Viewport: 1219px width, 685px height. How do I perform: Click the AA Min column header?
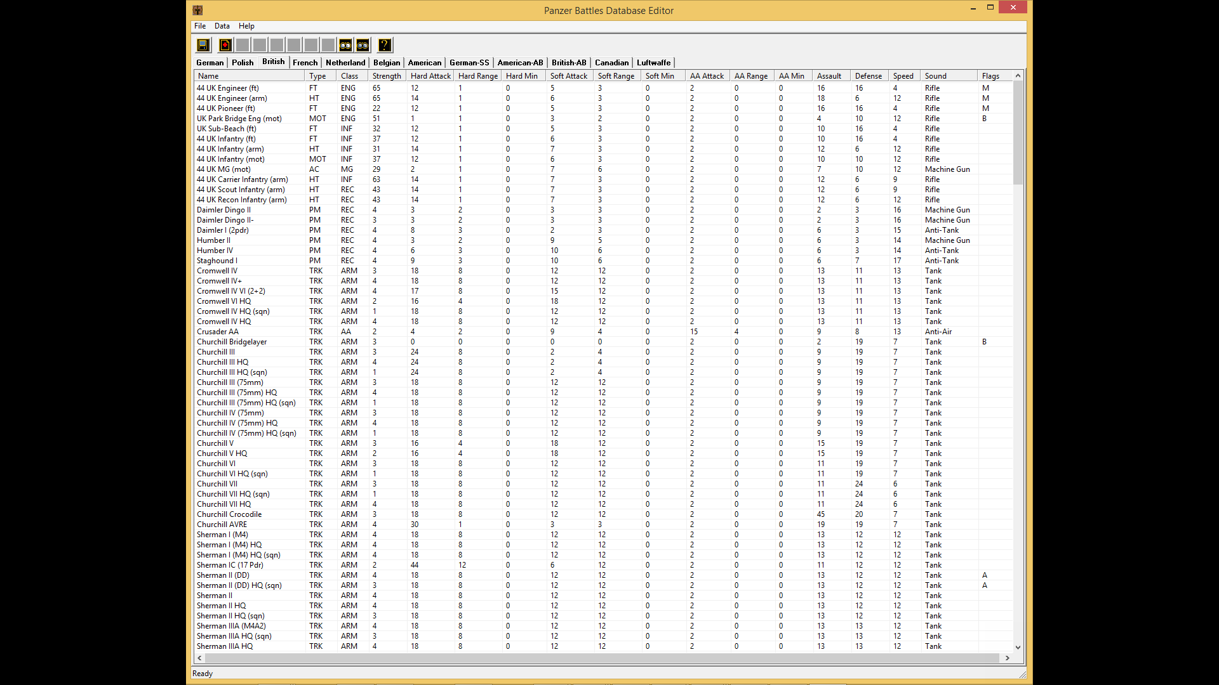[x=794, y=76]
